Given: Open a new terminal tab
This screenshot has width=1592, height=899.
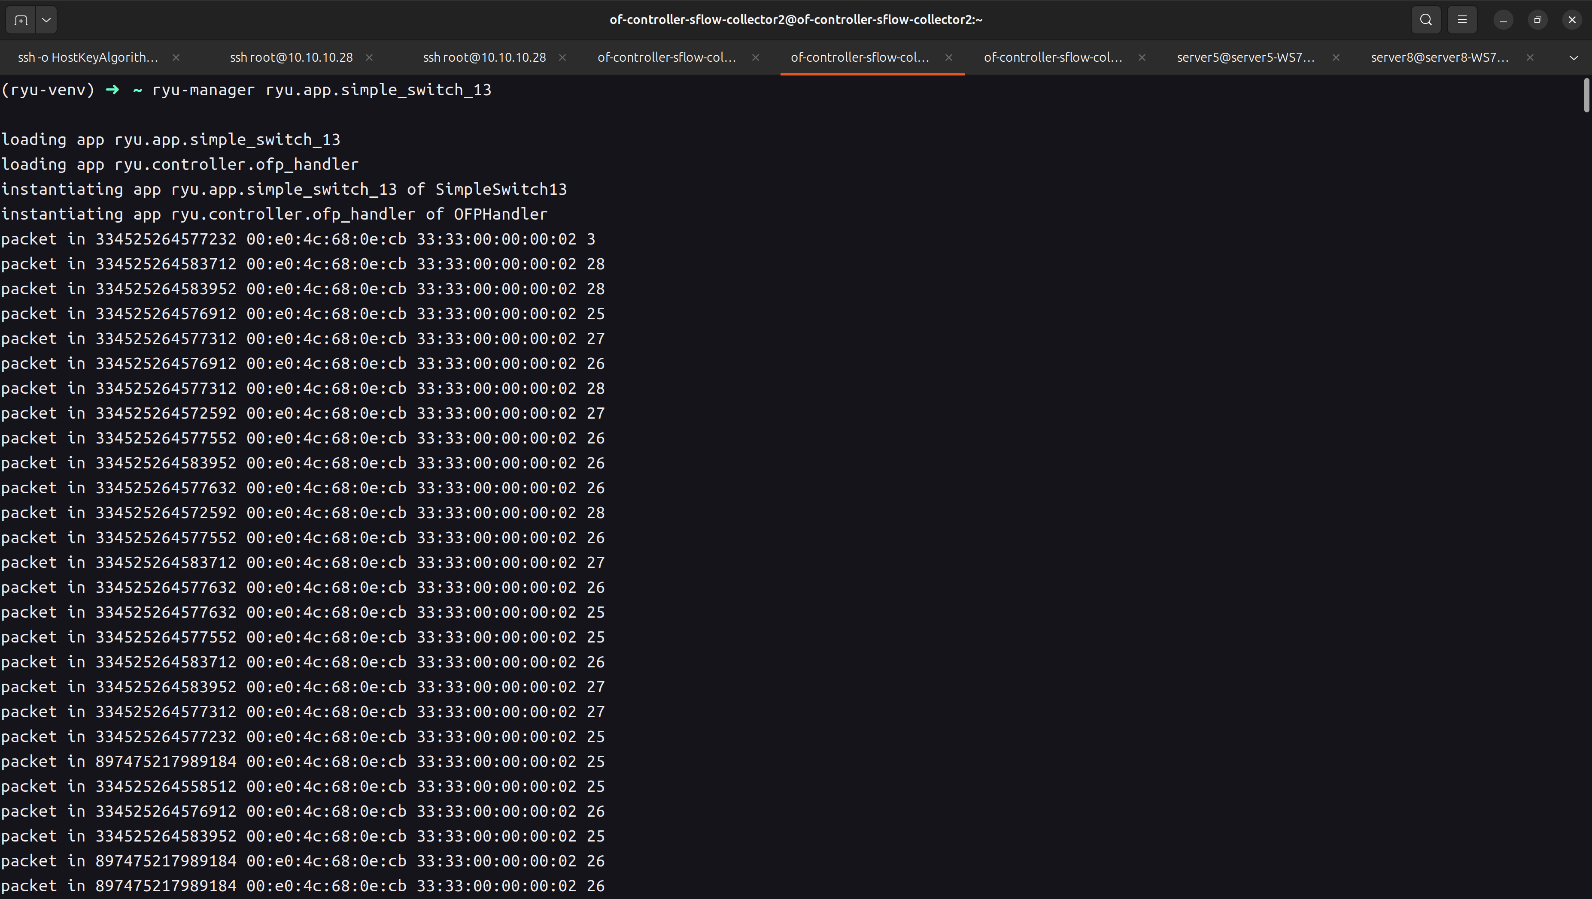Looking at the screenshot, I should pyautogui.click(x=21, y=20).
